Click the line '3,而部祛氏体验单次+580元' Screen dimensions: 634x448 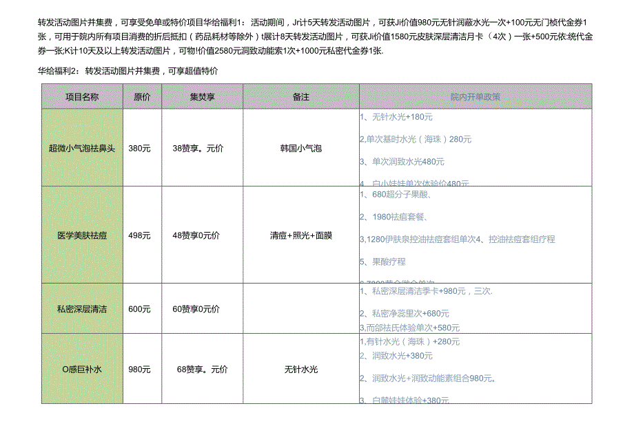coord(409,328)
